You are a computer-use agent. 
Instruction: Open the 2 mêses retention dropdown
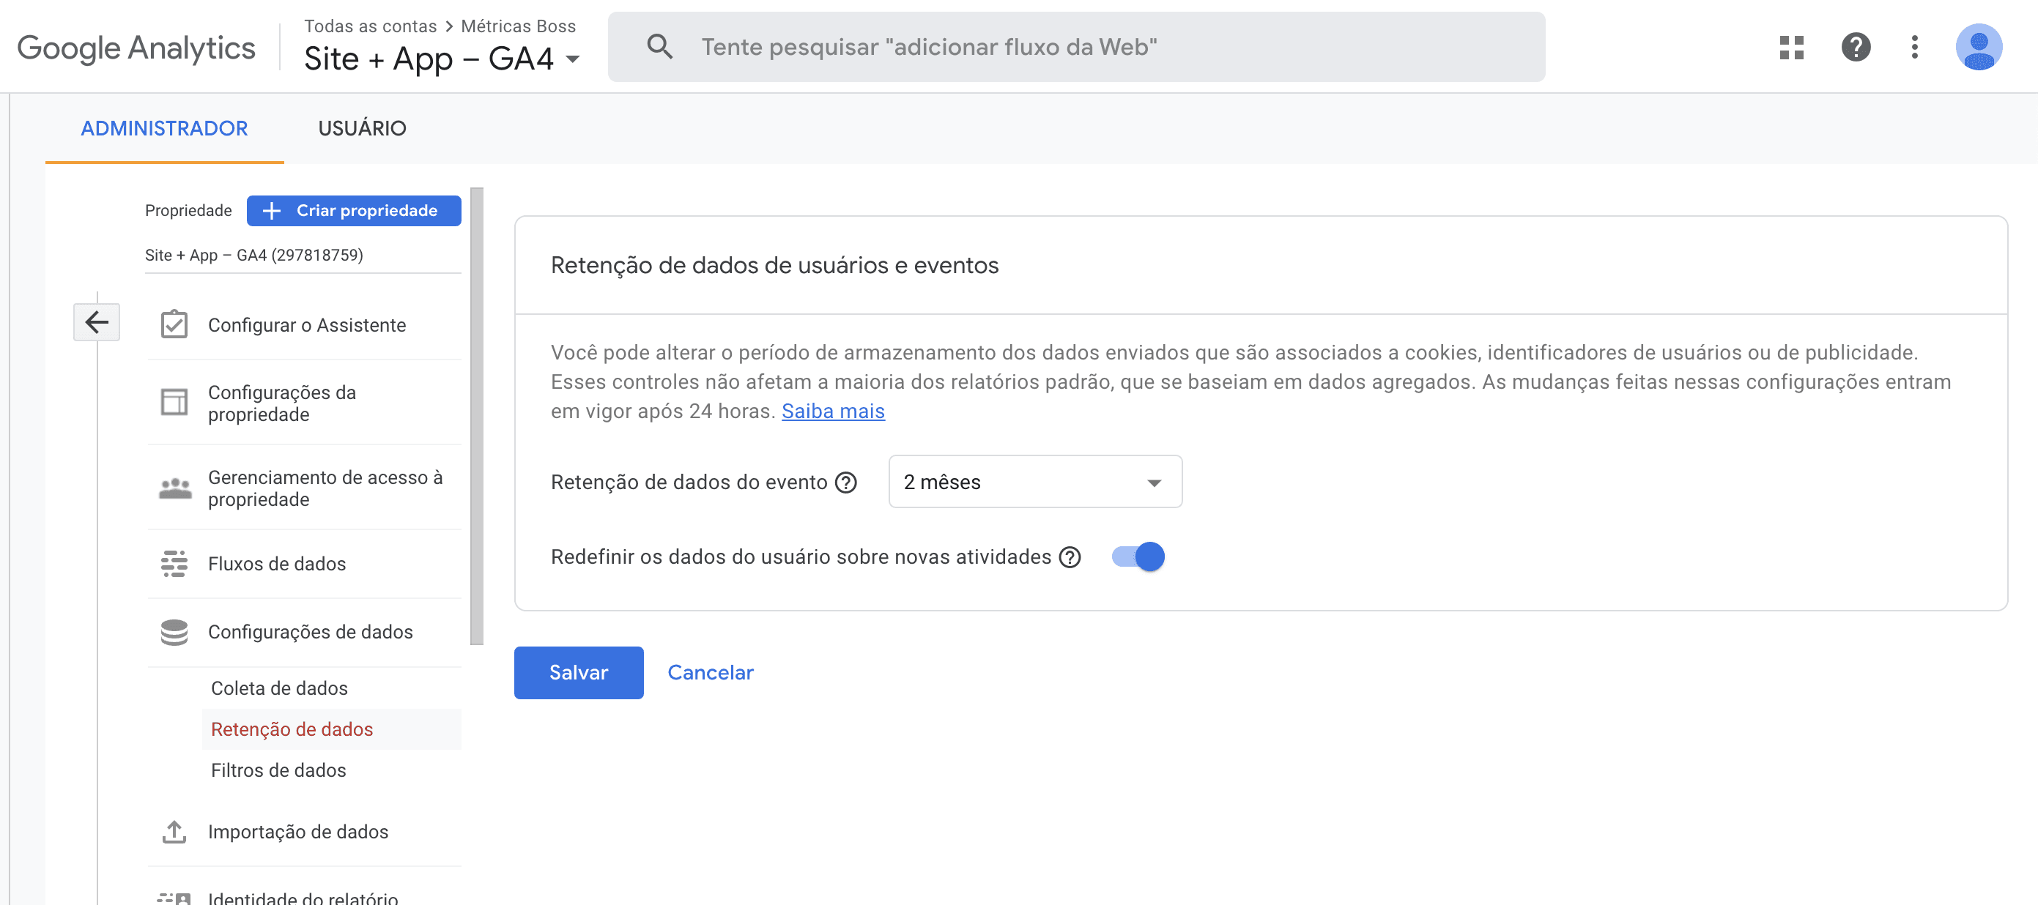click(x=1034, y=481)
